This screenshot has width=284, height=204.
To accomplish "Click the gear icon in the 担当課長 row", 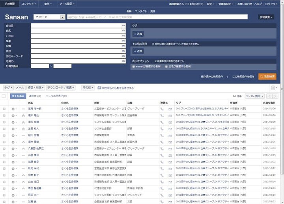I will coord(14,115).
